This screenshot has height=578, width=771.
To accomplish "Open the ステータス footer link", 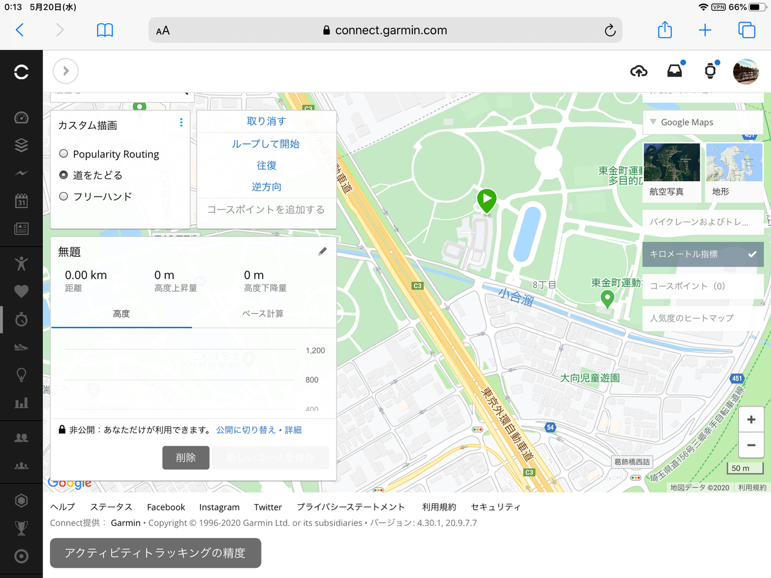I will click(x=111, y=507).
